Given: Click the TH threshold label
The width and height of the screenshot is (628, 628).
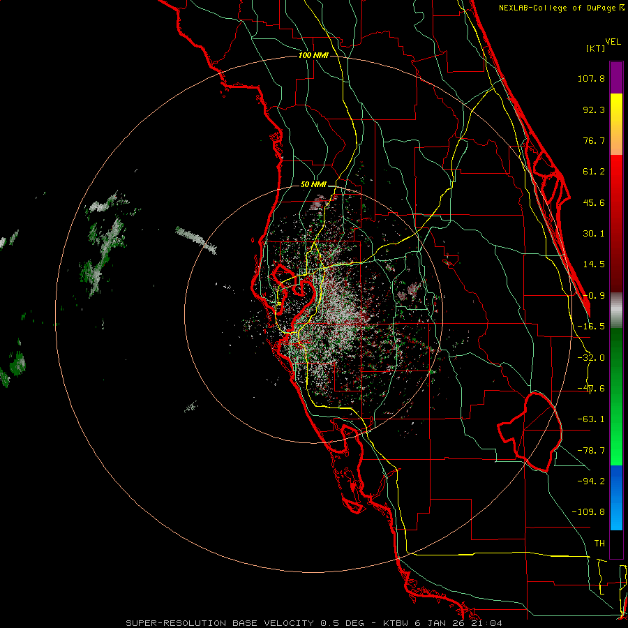Looking at the screenshot, I should (599, 544).
